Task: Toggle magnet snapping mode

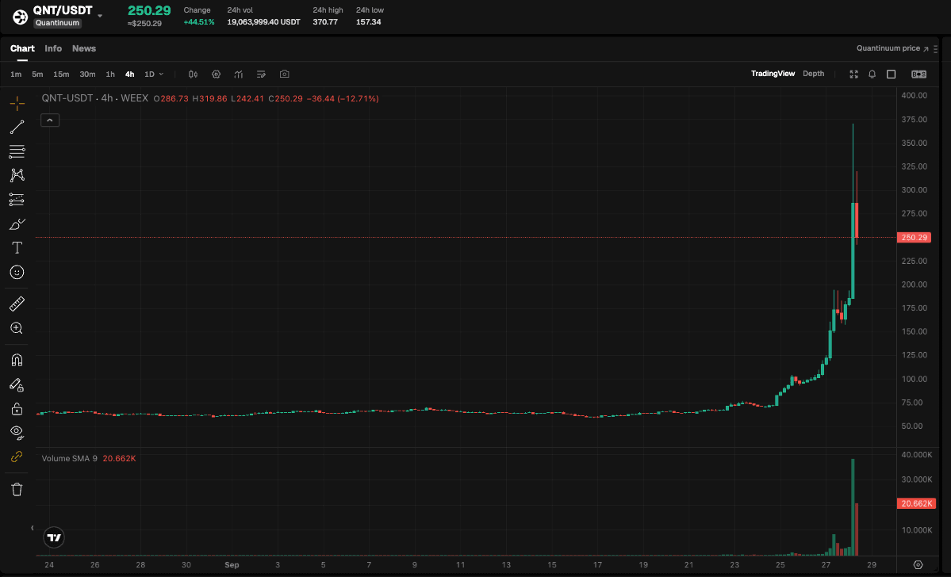Action: (x=17, y=360)
